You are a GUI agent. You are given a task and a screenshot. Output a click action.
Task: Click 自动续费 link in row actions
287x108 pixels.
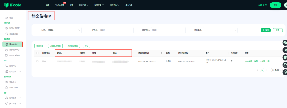coord(249,61)
